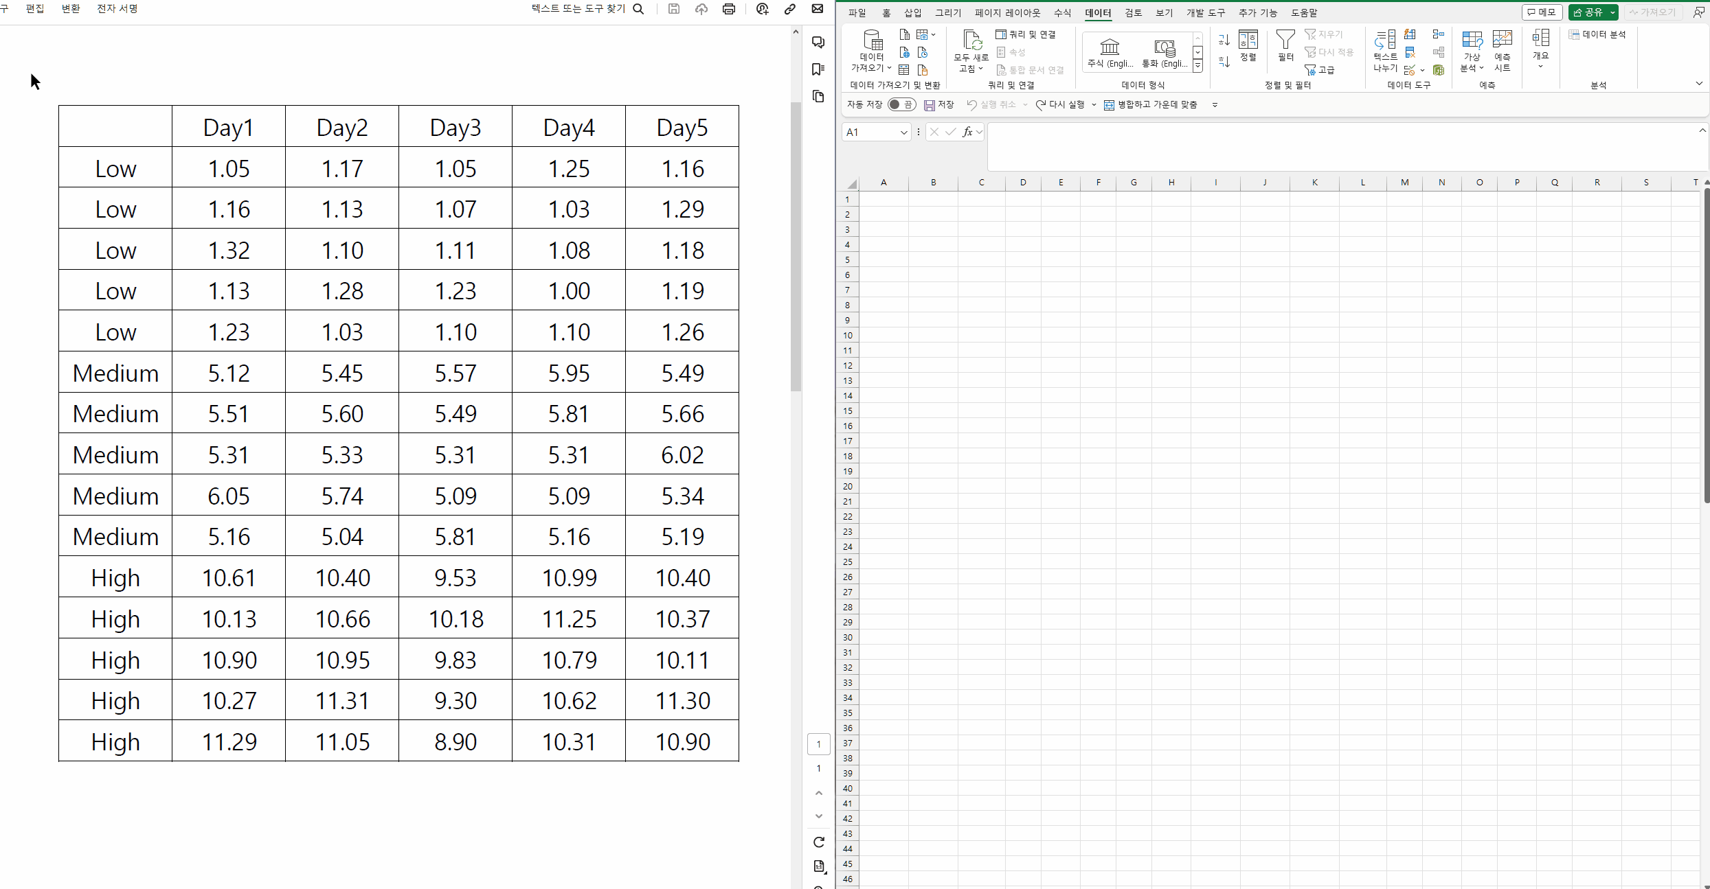
Task: Expand the Name Box dropdown
Action: tap(903, 132)
